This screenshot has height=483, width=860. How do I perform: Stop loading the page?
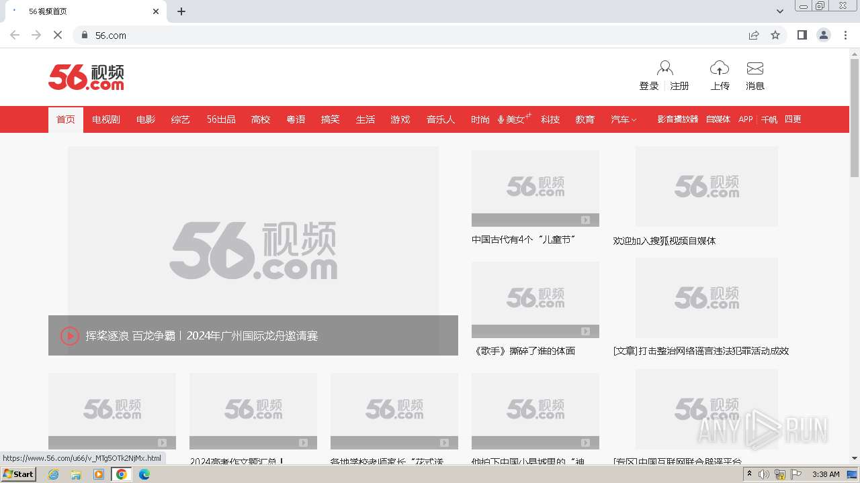tap(58, 35)
